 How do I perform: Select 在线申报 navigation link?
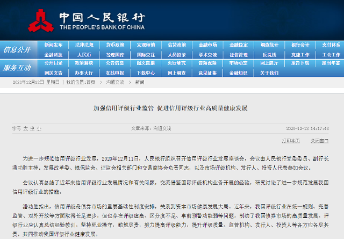pos(115,73)
